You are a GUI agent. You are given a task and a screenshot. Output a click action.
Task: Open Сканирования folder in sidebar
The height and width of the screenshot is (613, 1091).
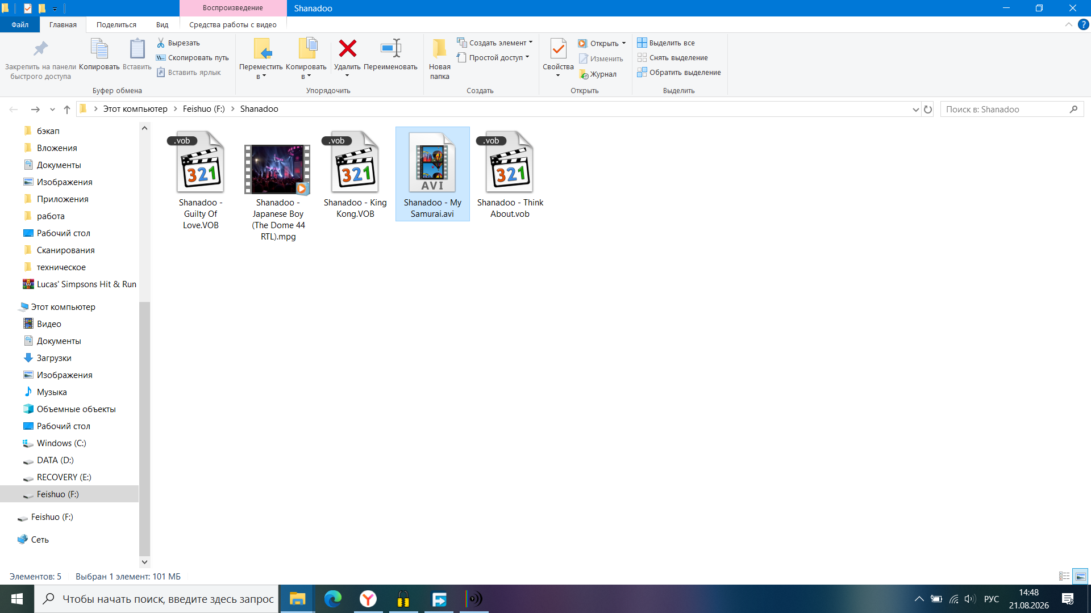[65, 250]
